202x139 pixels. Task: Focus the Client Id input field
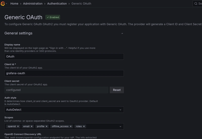pos(64,73)
